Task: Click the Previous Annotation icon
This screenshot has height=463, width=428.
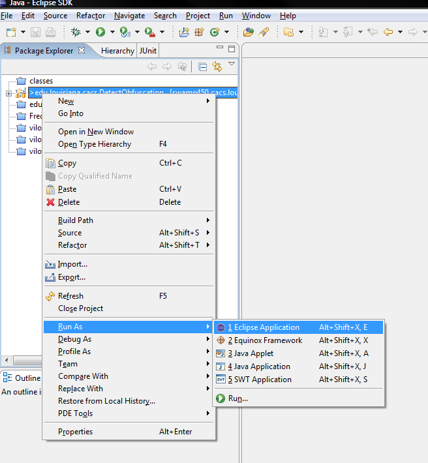Action: click(348, 32)
